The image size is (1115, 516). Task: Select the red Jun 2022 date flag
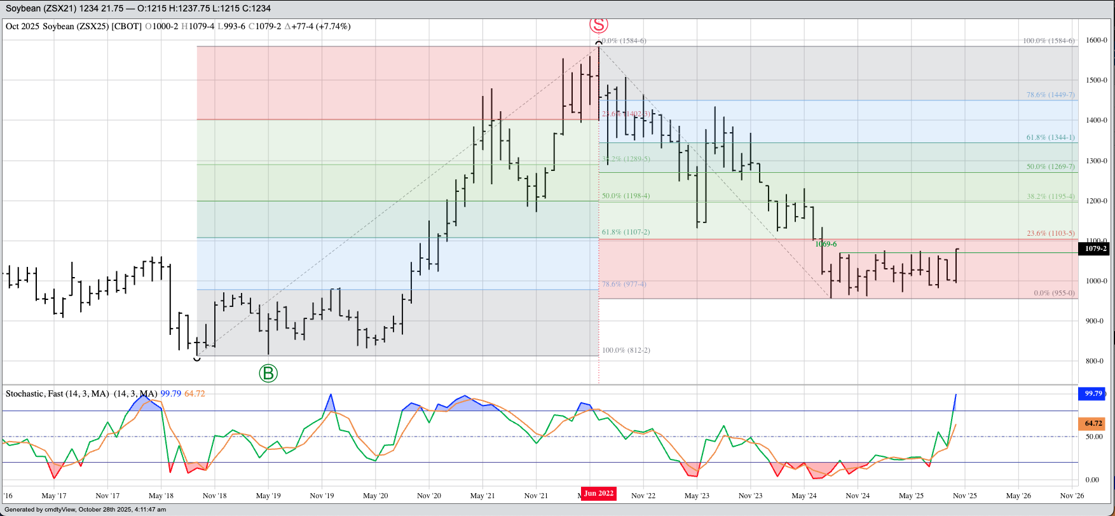[598, 493]
